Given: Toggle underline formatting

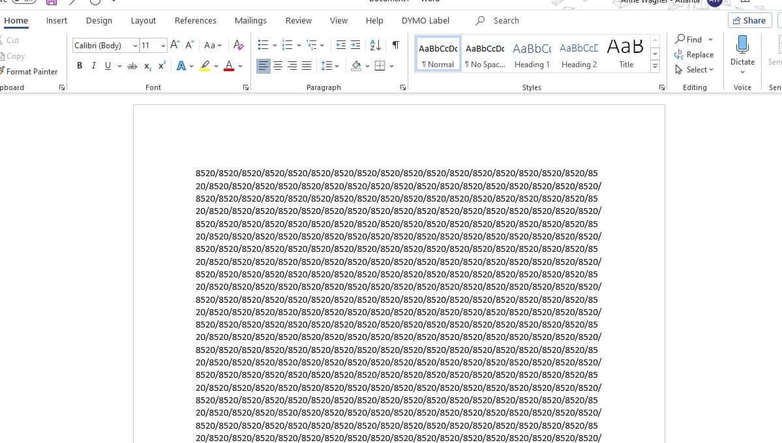Looking at the screenshot, I should point(108,66).
